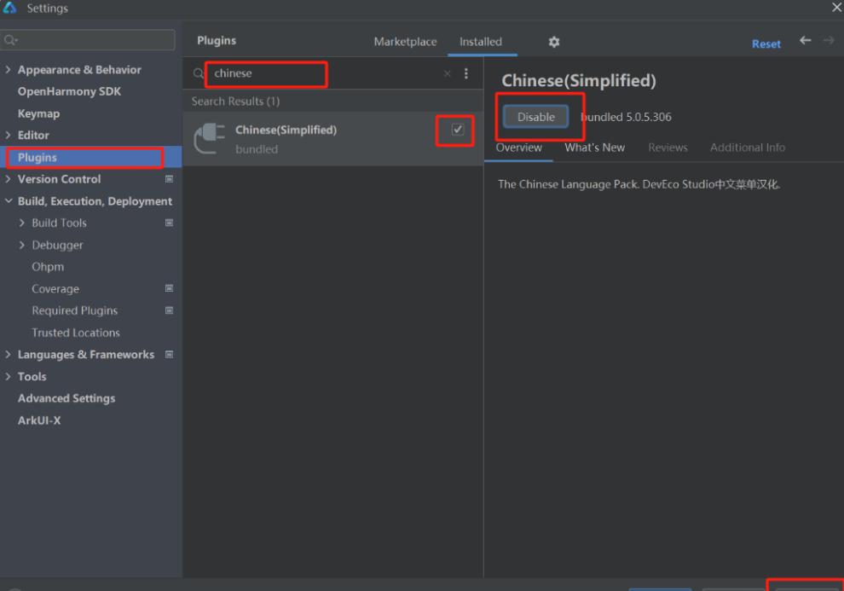Open the plugins gear settings icon
Viewport: 844px width, 591px height.
[x=554, y=42]
